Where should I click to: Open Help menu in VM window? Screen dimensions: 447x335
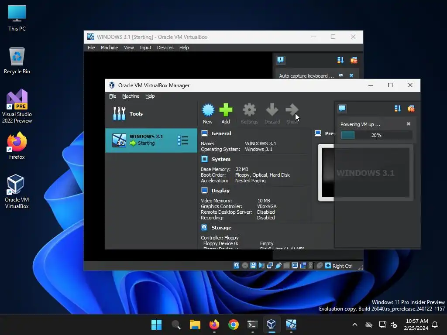tap(184, 48)
